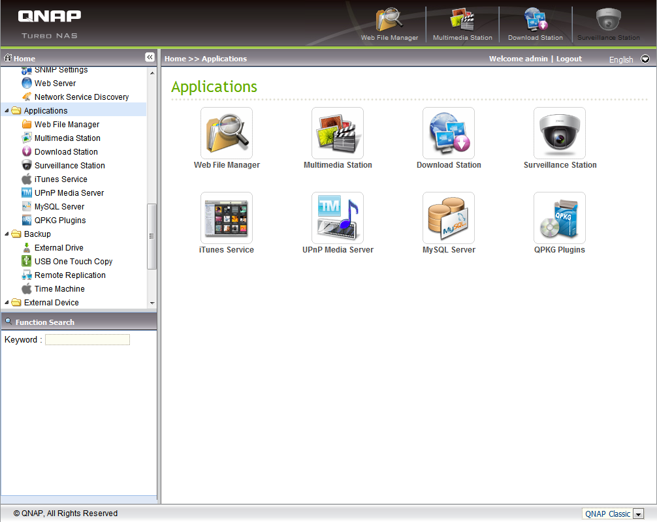Collapse the Backup tree folder arrow
657x522 pixels.
(x=7, y=234)
